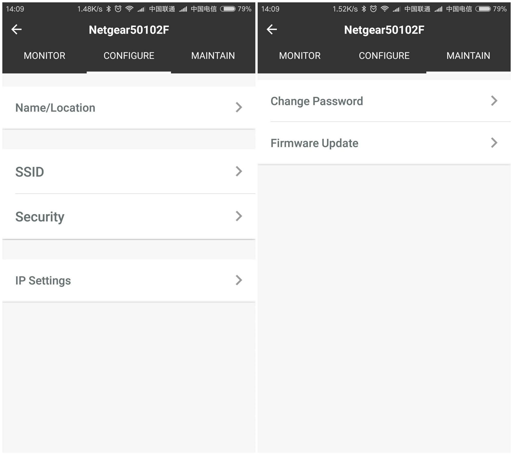Screen dimensions: 513x455
Task: Tap battery icon in right status bar
Action: point(483,9)
